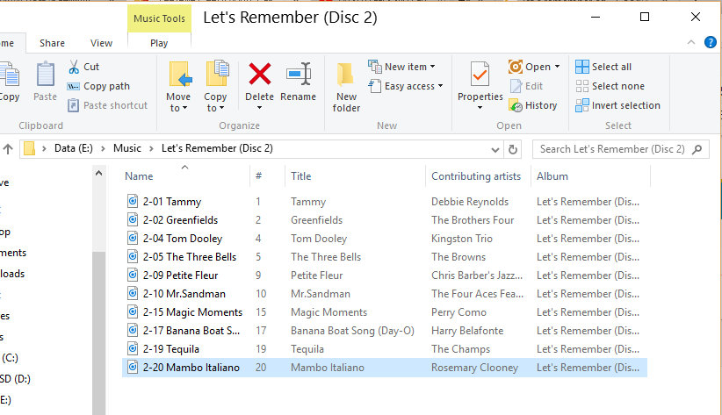This screenshot has width=722, height=415.
Task: Click Invert selection icon
Action: coord(582,105)
